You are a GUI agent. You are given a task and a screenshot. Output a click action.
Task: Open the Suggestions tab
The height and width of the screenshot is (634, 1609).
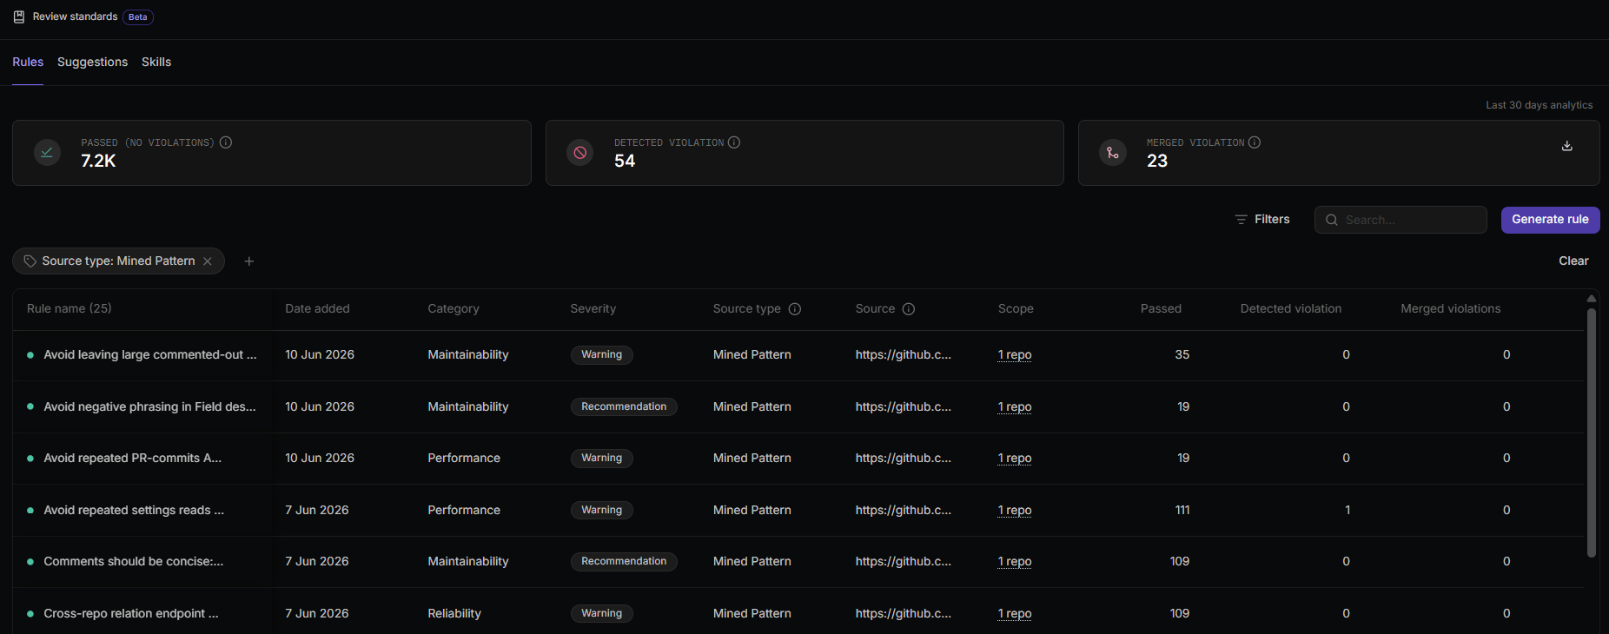[92, 62]
